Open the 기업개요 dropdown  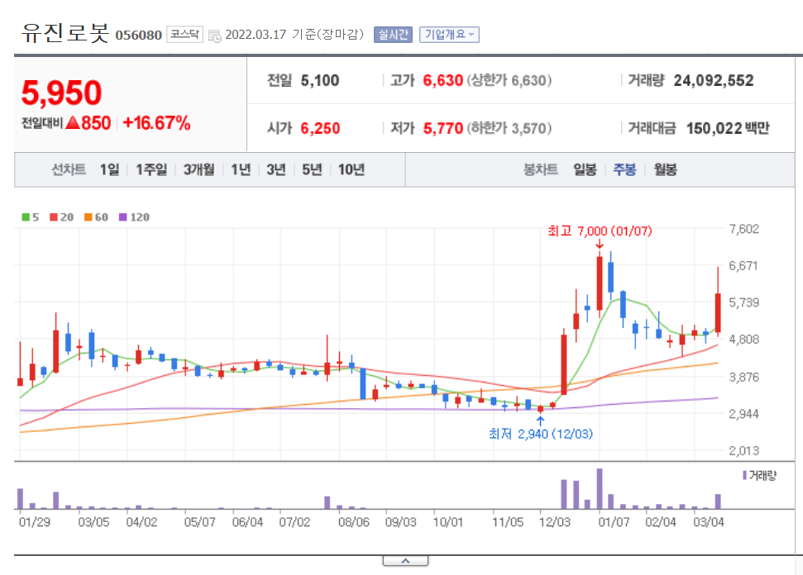coord(449,34)
